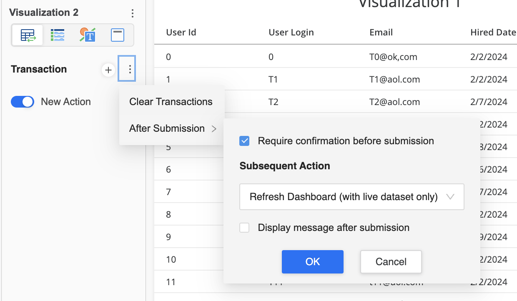Open Visualization 2 three-dot options menu

point(132,13)
